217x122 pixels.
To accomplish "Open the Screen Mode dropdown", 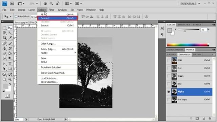I will [x=78, y=4].
